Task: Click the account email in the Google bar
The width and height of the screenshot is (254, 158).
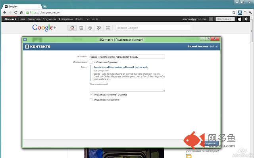Action: tap(194, 19)
